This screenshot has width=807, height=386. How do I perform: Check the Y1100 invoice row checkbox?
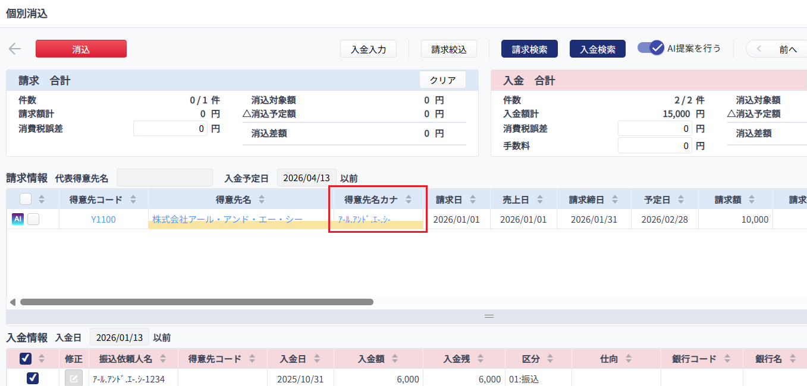pyautogui.click(x=33, y=219)
